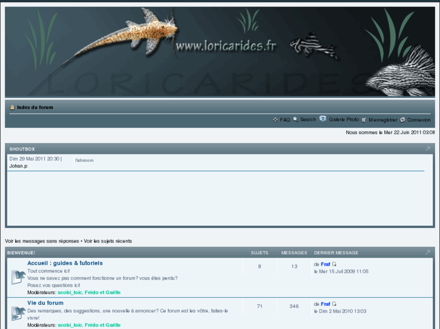This screenshot has width=440, height=329.
Task: Open Fraf's profile in the Accueil row
Action: [325, 264]
